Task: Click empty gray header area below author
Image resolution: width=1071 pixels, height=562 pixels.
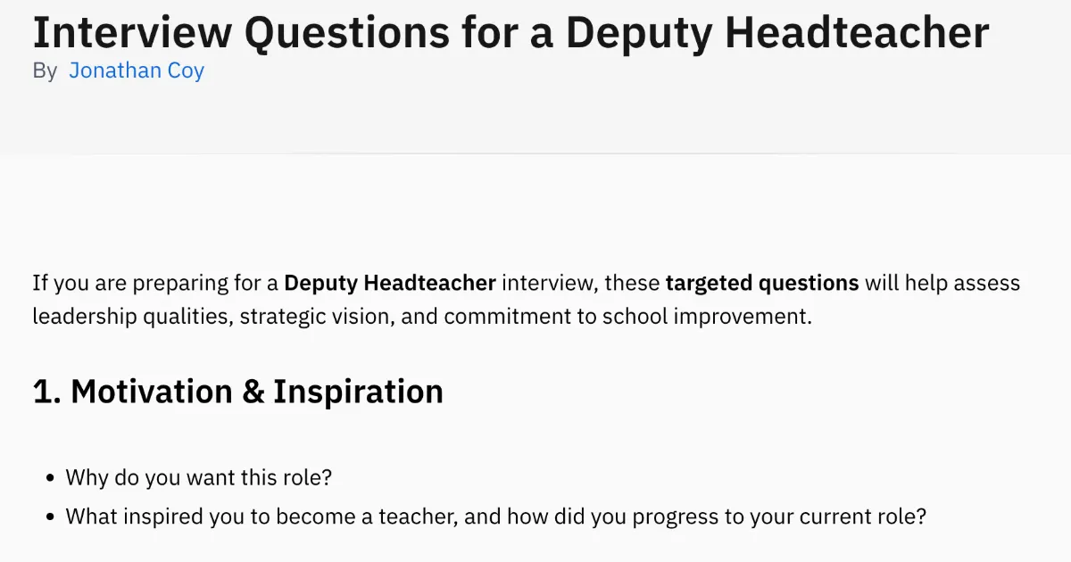Action: 535,120
